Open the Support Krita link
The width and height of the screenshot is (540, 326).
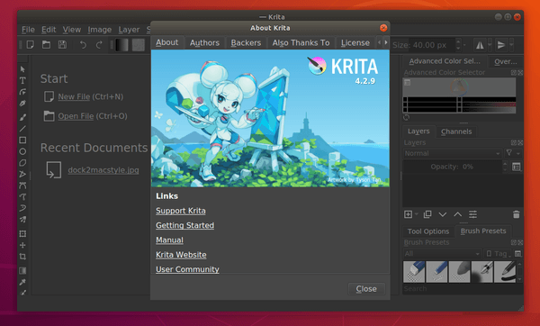pos(181,211)
